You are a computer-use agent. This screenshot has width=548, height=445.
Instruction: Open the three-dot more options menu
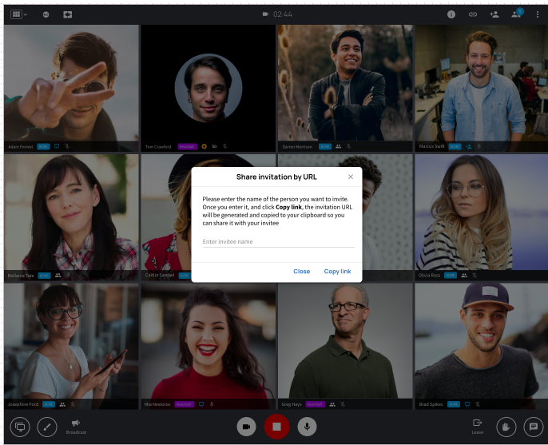click(x=537, y=14)
